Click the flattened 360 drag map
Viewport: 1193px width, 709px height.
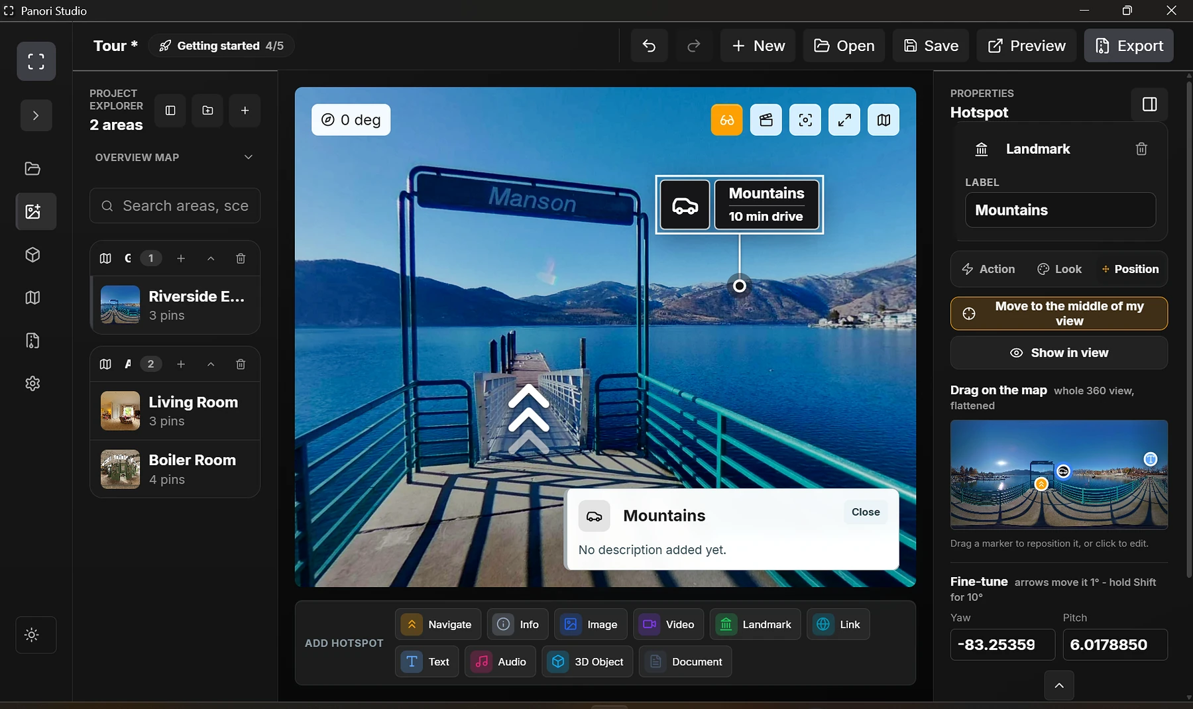click(1059, 474)
